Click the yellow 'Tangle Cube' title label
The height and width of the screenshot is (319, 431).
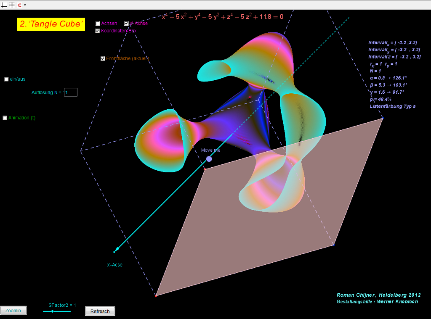point(51,24)
